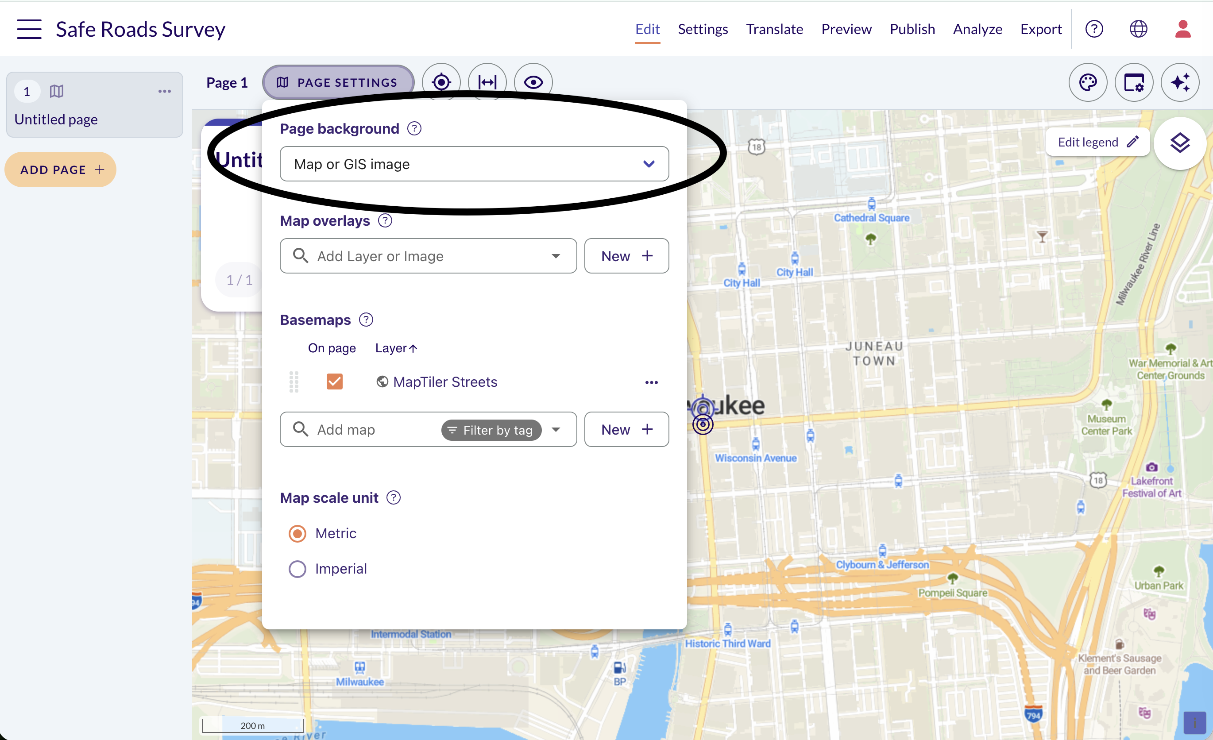This screenshot has height=740, width=1213.
Task: Open the Untitled page three-dot menu
Action: coord(164,92)
